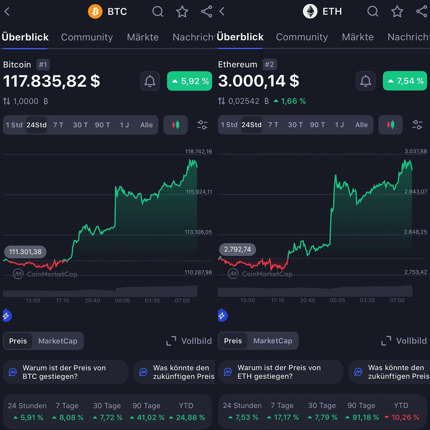The height and width of the screenshot is (430, 430).
Task: Tap the Ethereum #2 rank badge
Action: 269,64
